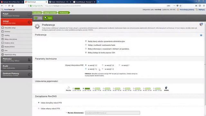Bookmark this page with the star icon
The height and width of the screenshot is (116, 206).
(181, 6)
